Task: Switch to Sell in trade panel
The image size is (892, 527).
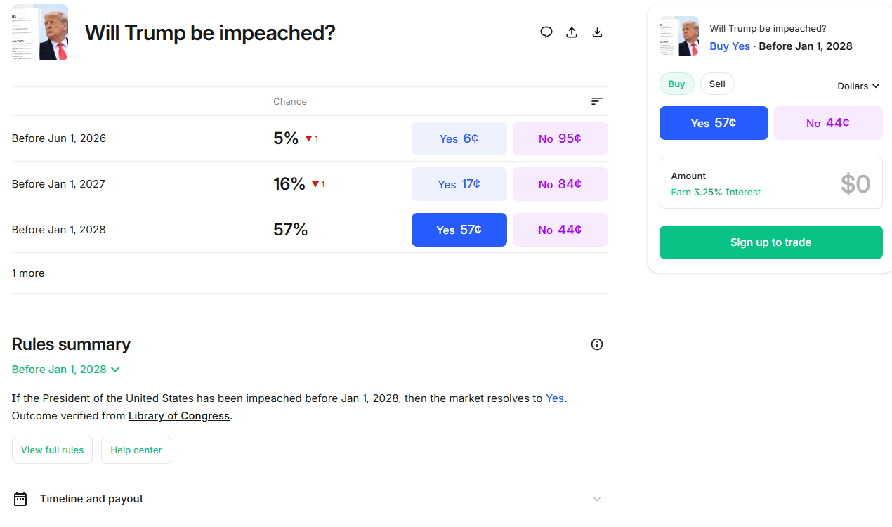Action: (x=717, y=84)
